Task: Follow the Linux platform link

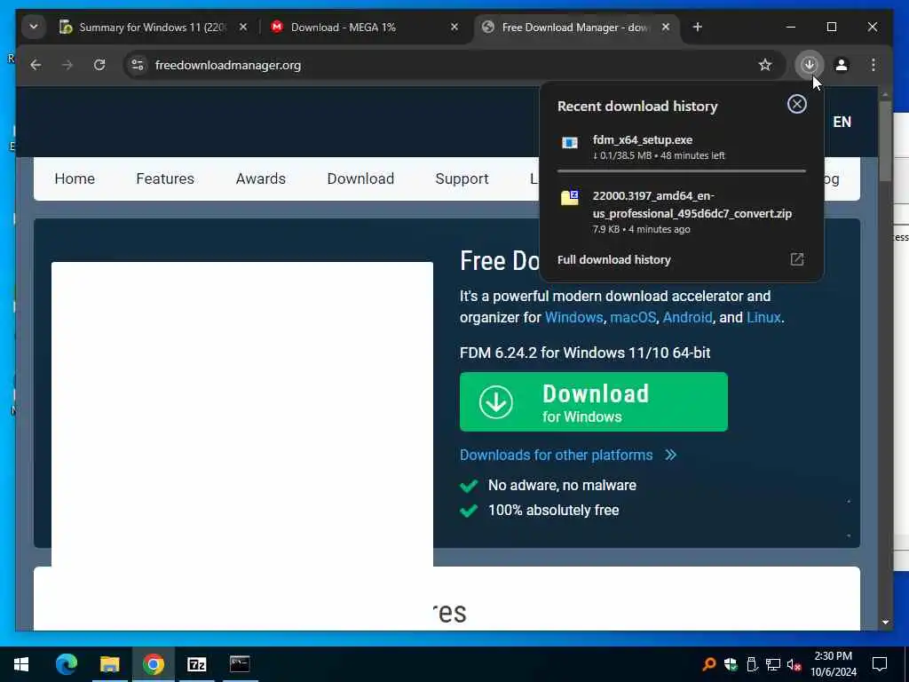Action: click(763, 317)
